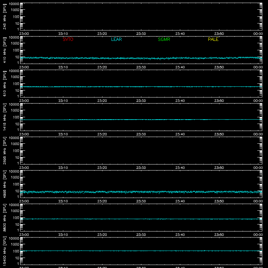Click the red SVTO station label

tap(68, 39)
